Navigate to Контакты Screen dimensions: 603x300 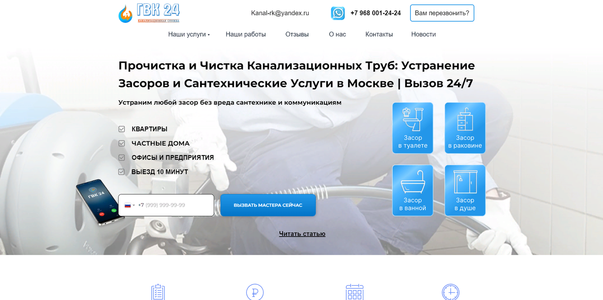pos(379,34)
